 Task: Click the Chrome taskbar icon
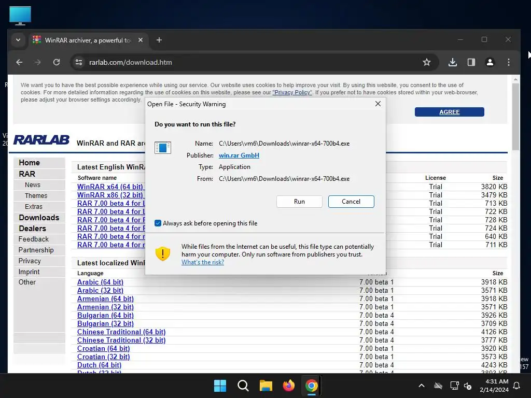(x=311, y=386)
